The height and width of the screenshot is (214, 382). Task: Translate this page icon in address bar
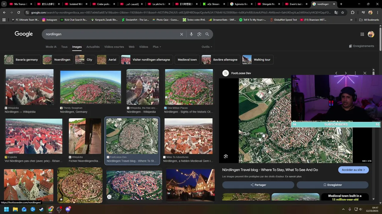[336, 12]
